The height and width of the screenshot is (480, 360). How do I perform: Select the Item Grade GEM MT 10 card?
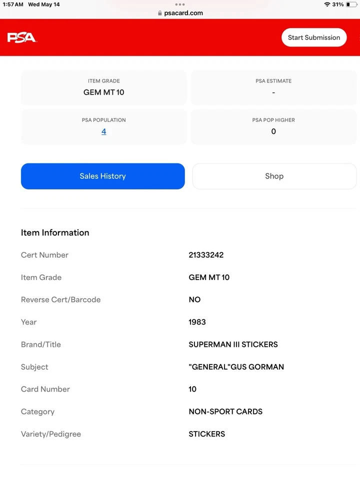tap(103, 87)
